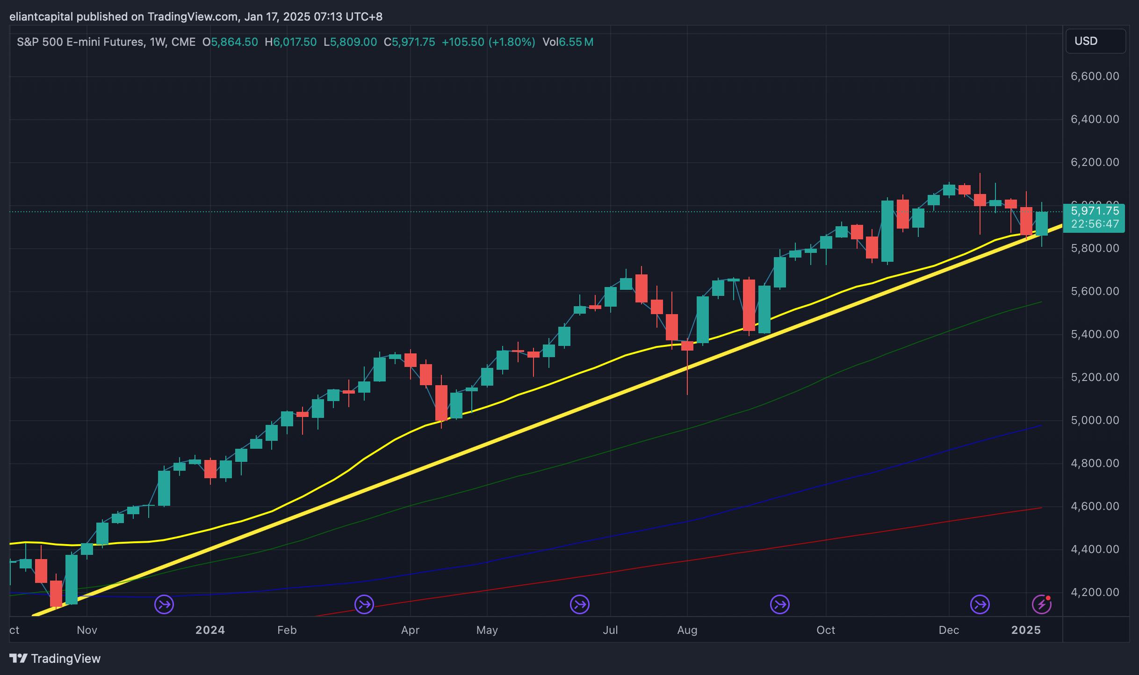Click the S&P 500 E-mini Futures title
Image resolution: width=1139 pixels, height=675 pixels.
(x=80, y=42)
